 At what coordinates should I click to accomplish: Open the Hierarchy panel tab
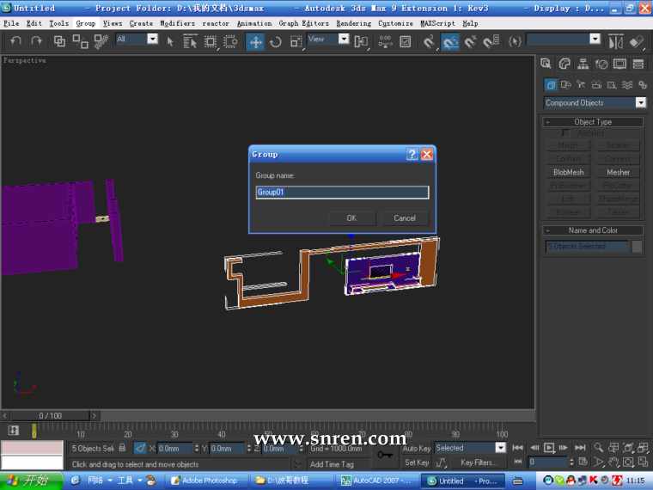coord(583,64)
